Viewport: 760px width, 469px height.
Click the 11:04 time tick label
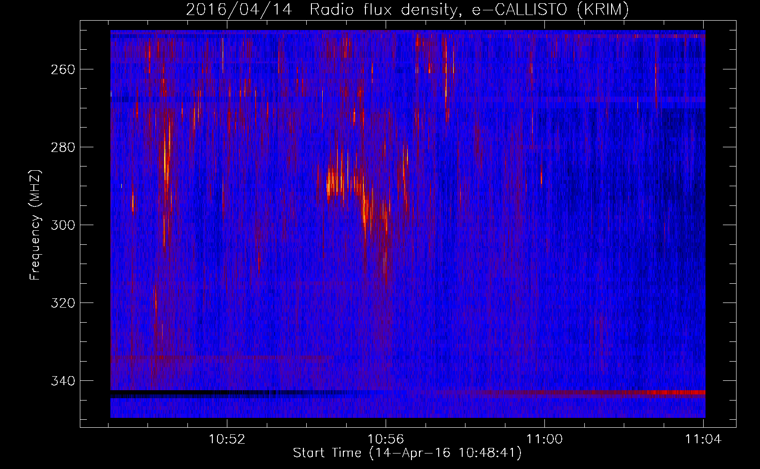[703, 439]
